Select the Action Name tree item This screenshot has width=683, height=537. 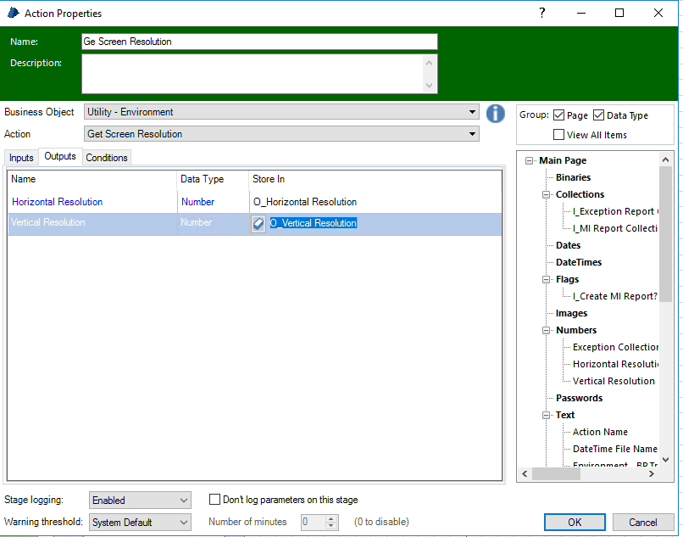[x=600, y=432]
